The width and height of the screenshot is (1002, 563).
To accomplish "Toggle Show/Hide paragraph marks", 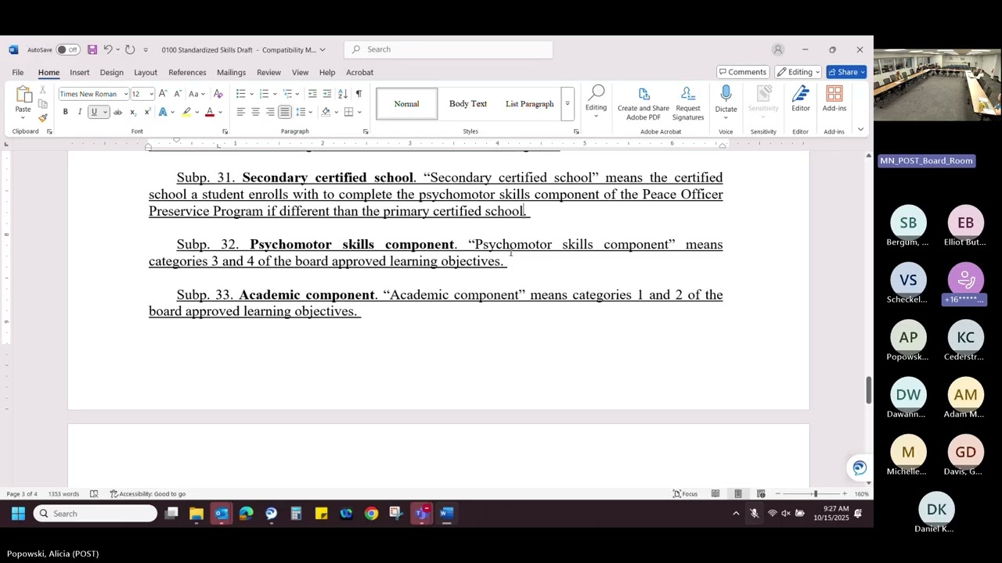I will click(x=359, y=94).
